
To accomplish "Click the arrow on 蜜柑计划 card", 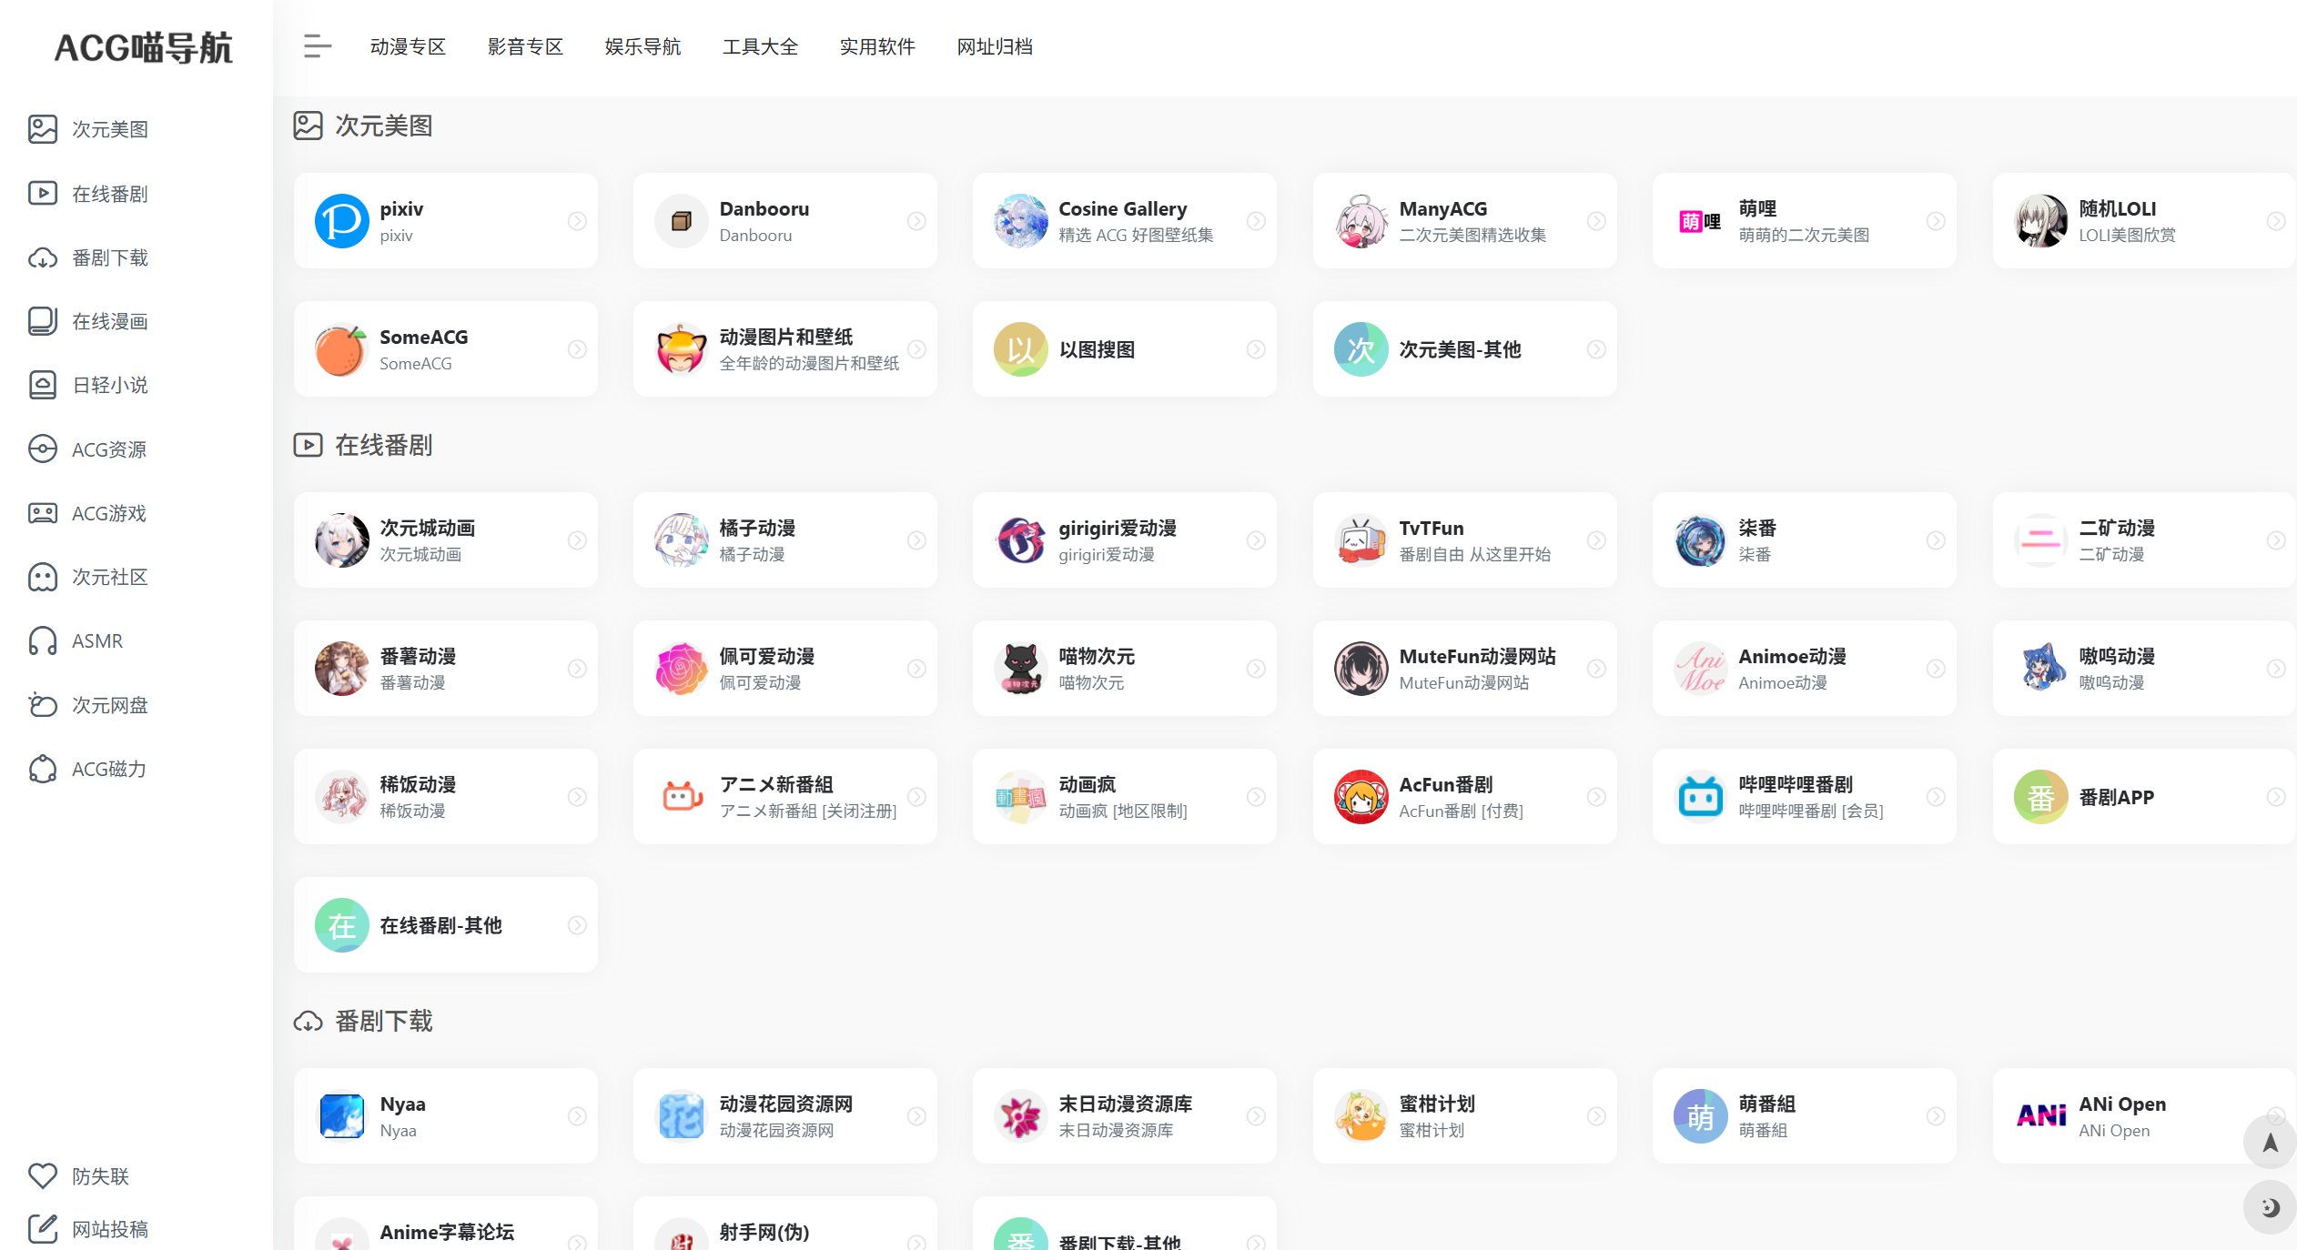I will [1596, 1116].
